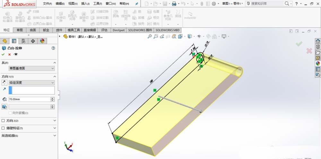The width and height of the screenshot is (321, 159).
Task: Pin the menu bar with pushpin icon
Action: point(137,4)
